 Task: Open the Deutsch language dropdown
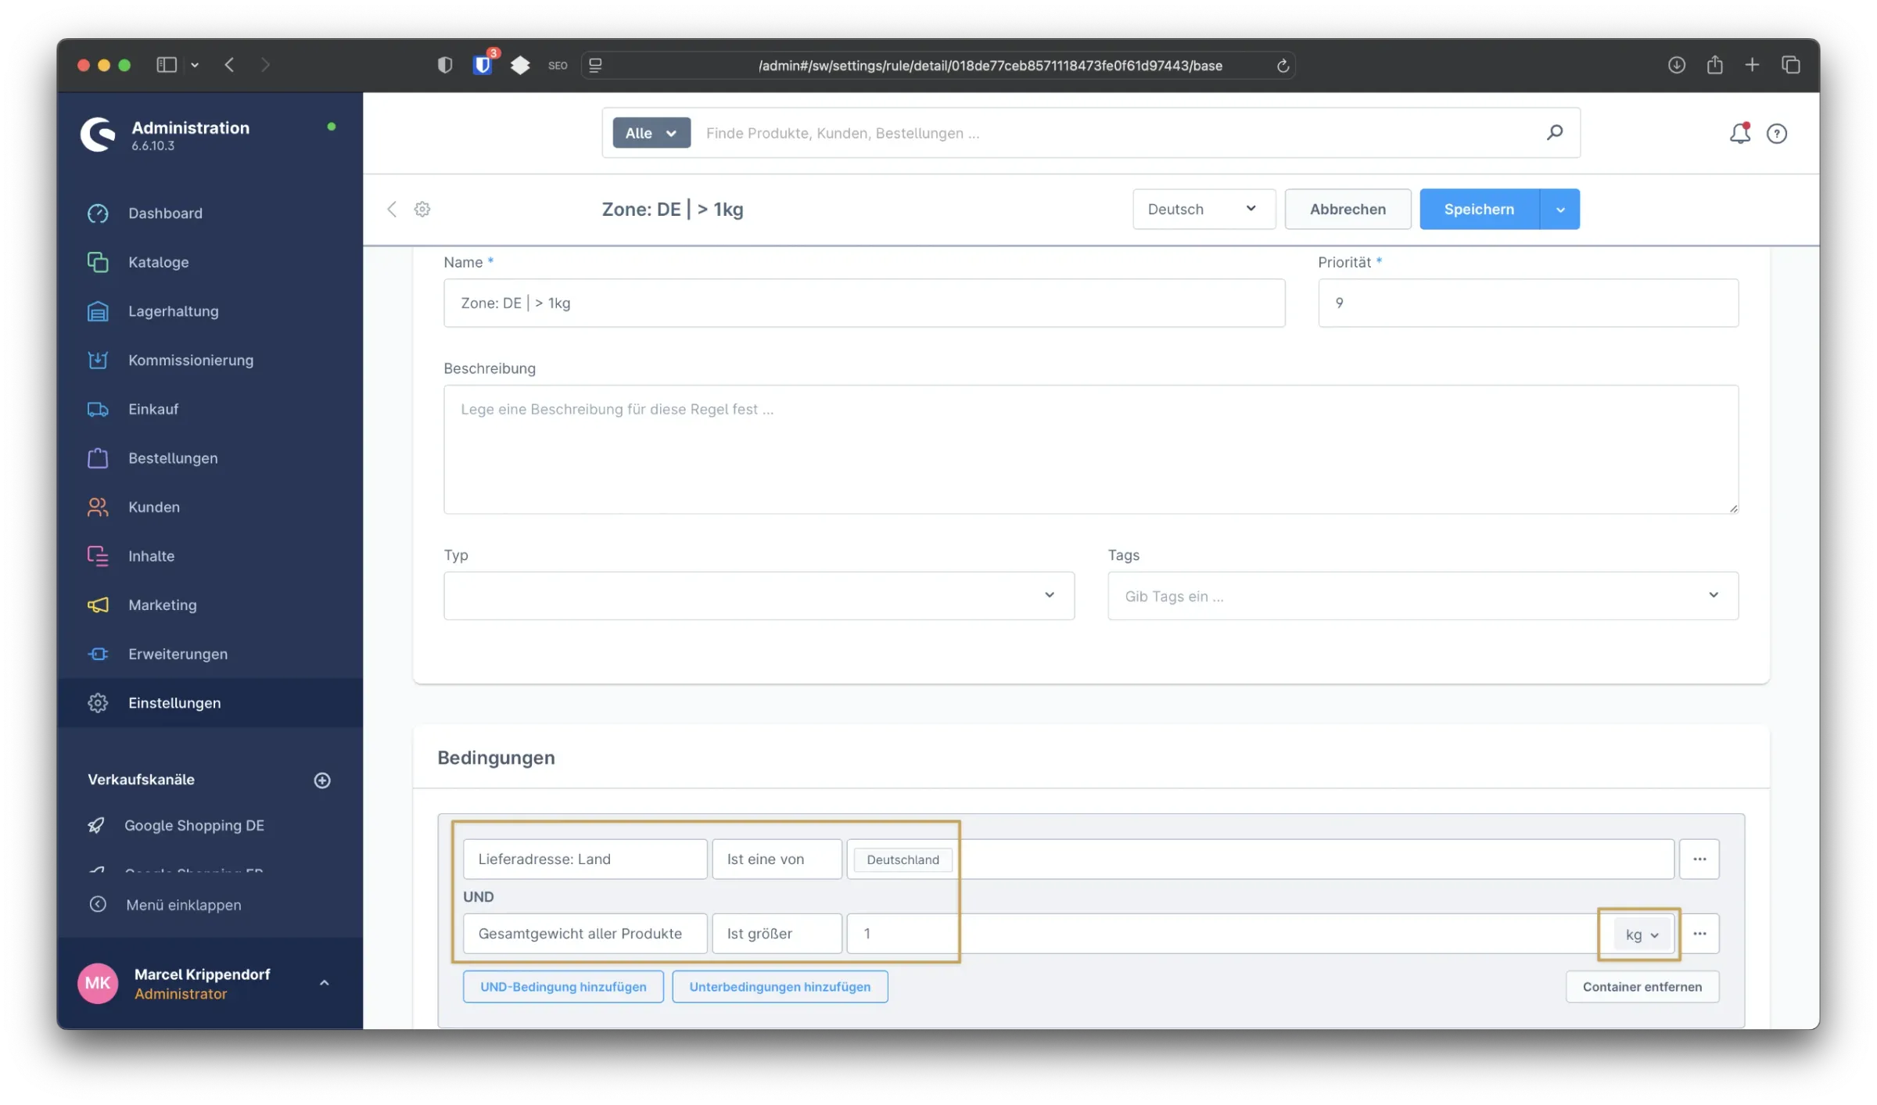(x=1203, y=209)
